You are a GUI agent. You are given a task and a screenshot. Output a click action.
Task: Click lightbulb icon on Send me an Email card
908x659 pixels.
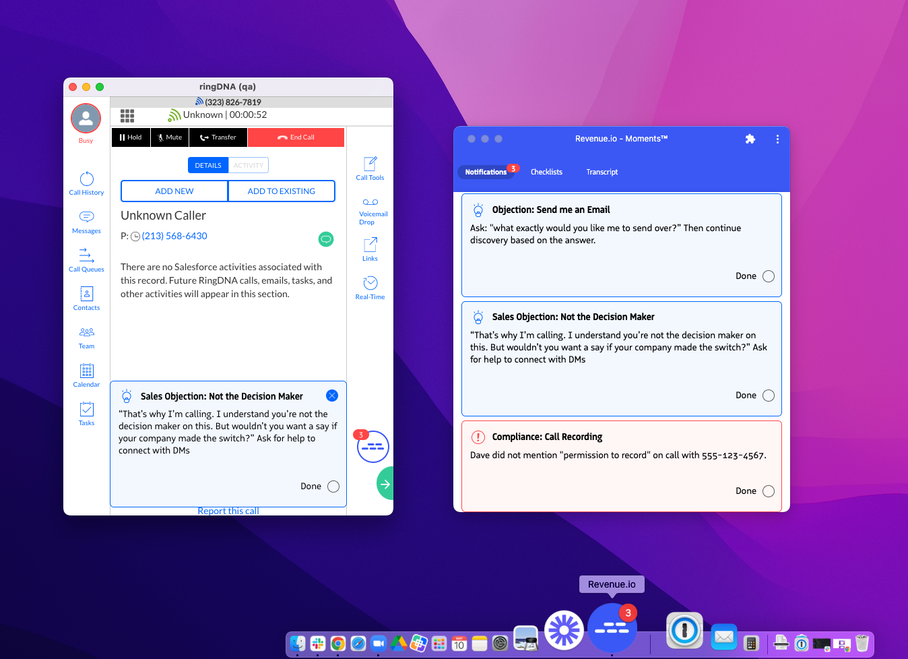[x=478, y=210]
